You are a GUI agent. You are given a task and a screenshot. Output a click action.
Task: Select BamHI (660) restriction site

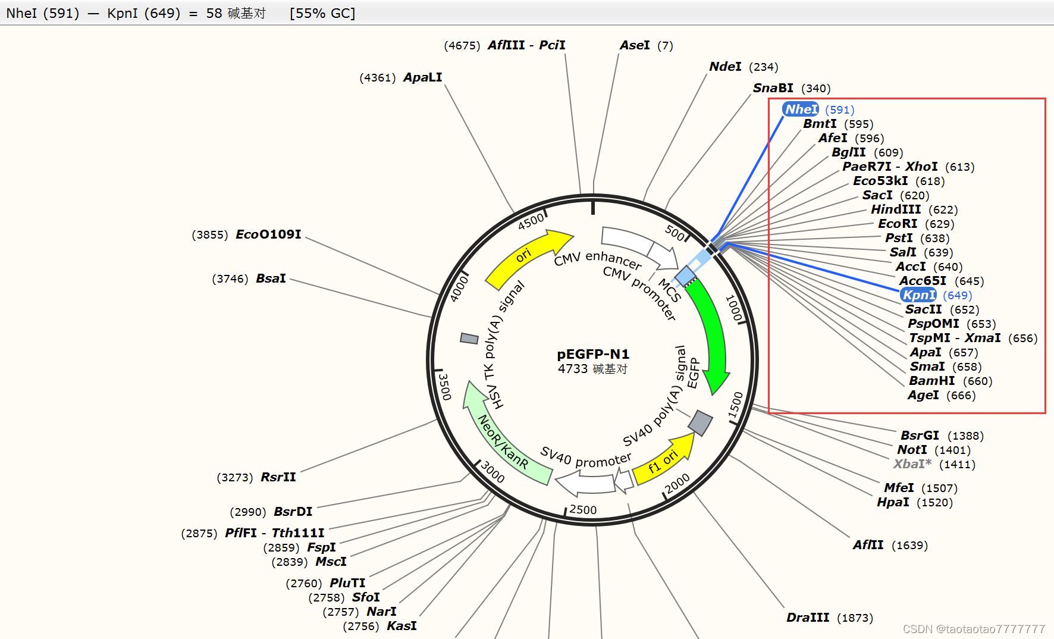[951, 381]
